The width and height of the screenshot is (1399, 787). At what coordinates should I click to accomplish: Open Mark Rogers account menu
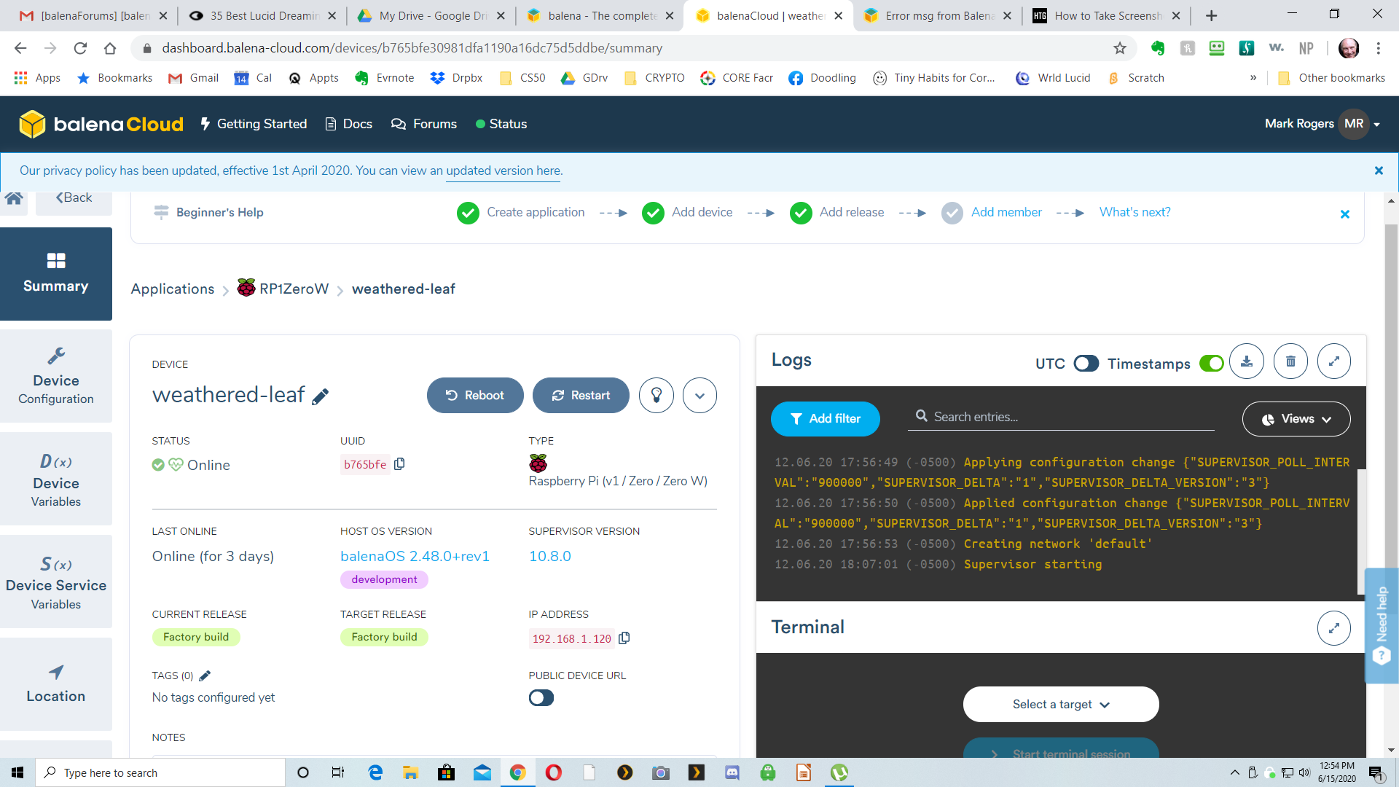click(x=1322, y=124)
